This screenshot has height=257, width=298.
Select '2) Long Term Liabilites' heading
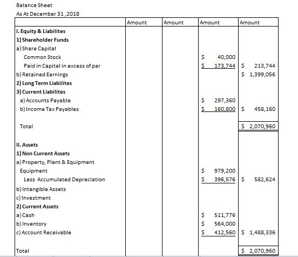tap(44, 83)
